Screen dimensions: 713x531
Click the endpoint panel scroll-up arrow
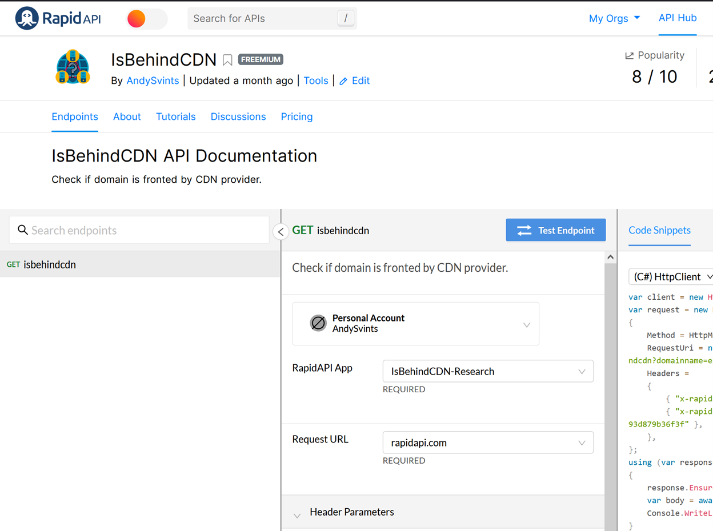[x=610, y=258]
